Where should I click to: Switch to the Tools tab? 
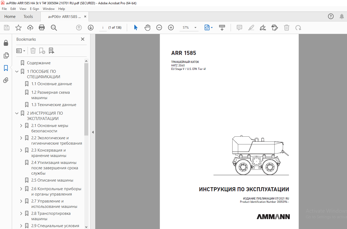coord(28,17)
